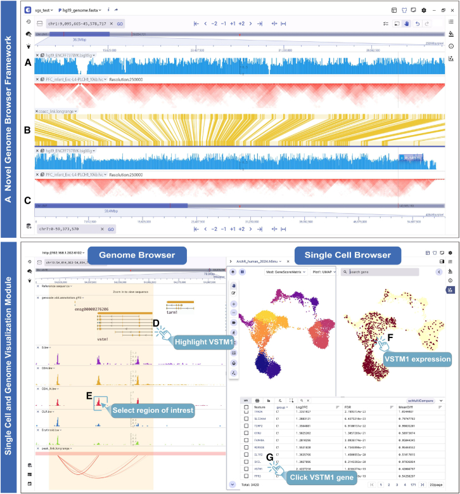460x494 pixels.
Task: Clear the chr7 location field with X
Action: tap(102, 229)
